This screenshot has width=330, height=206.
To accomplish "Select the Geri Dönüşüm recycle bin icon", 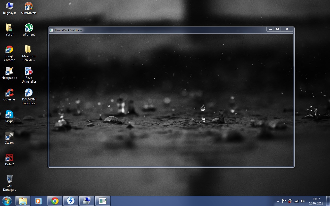I will [x=10, y=183].
